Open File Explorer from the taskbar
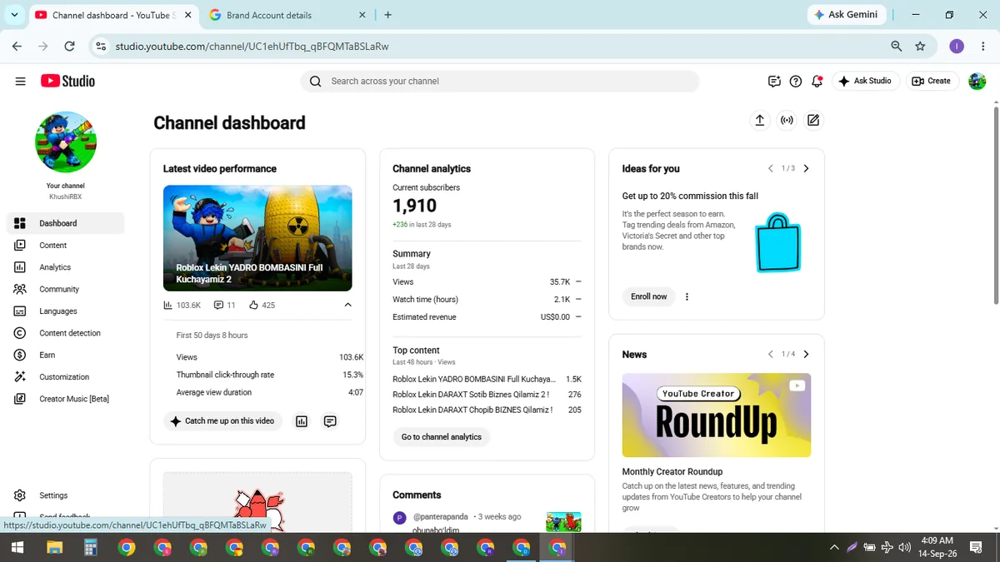Viewport: 1000px width, 562px height. tap(54, 547)
